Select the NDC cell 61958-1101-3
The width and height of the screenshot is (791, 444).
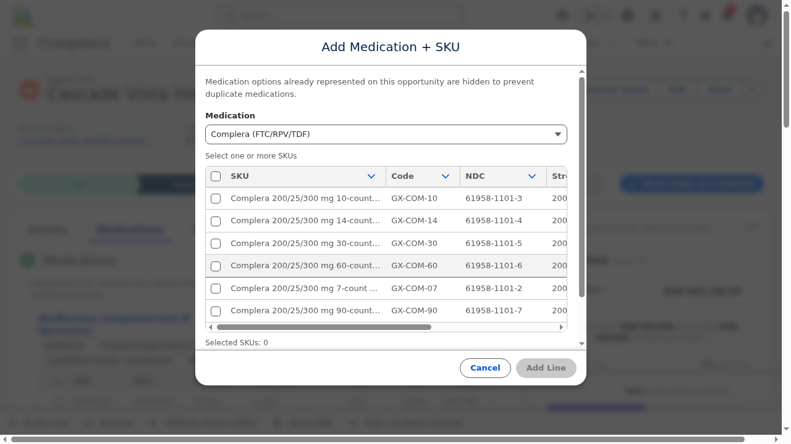494,199
